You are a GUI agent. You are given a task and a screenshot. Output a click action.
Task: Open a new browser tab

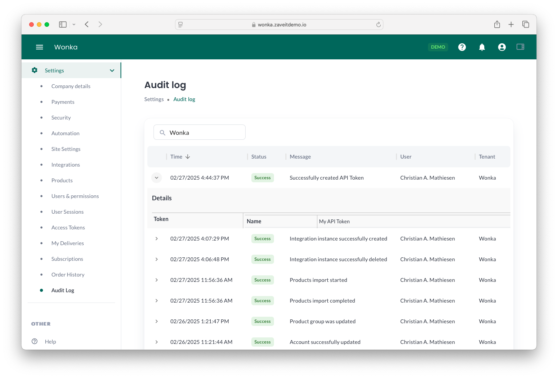511,25
